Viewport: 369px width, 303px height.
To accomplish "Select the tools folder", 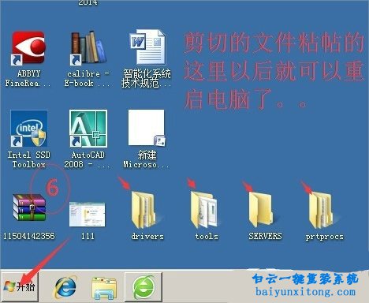I will click(x=204, y=210).
